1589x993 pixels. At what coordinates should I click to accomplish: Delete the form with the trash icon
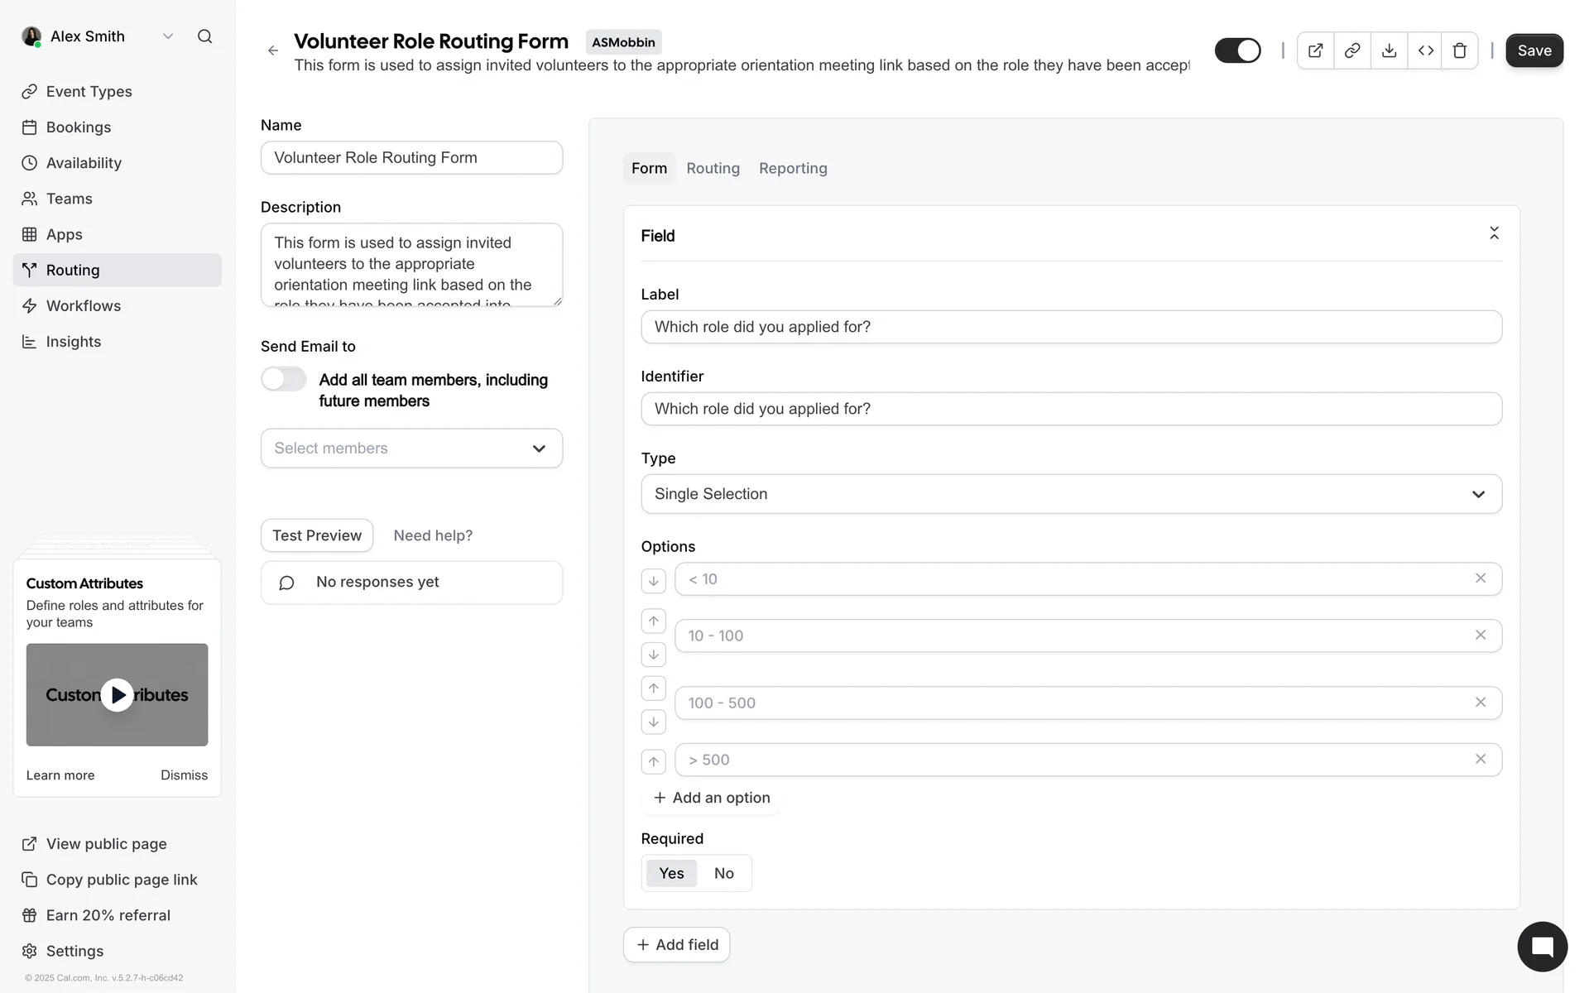(1459, 50)
